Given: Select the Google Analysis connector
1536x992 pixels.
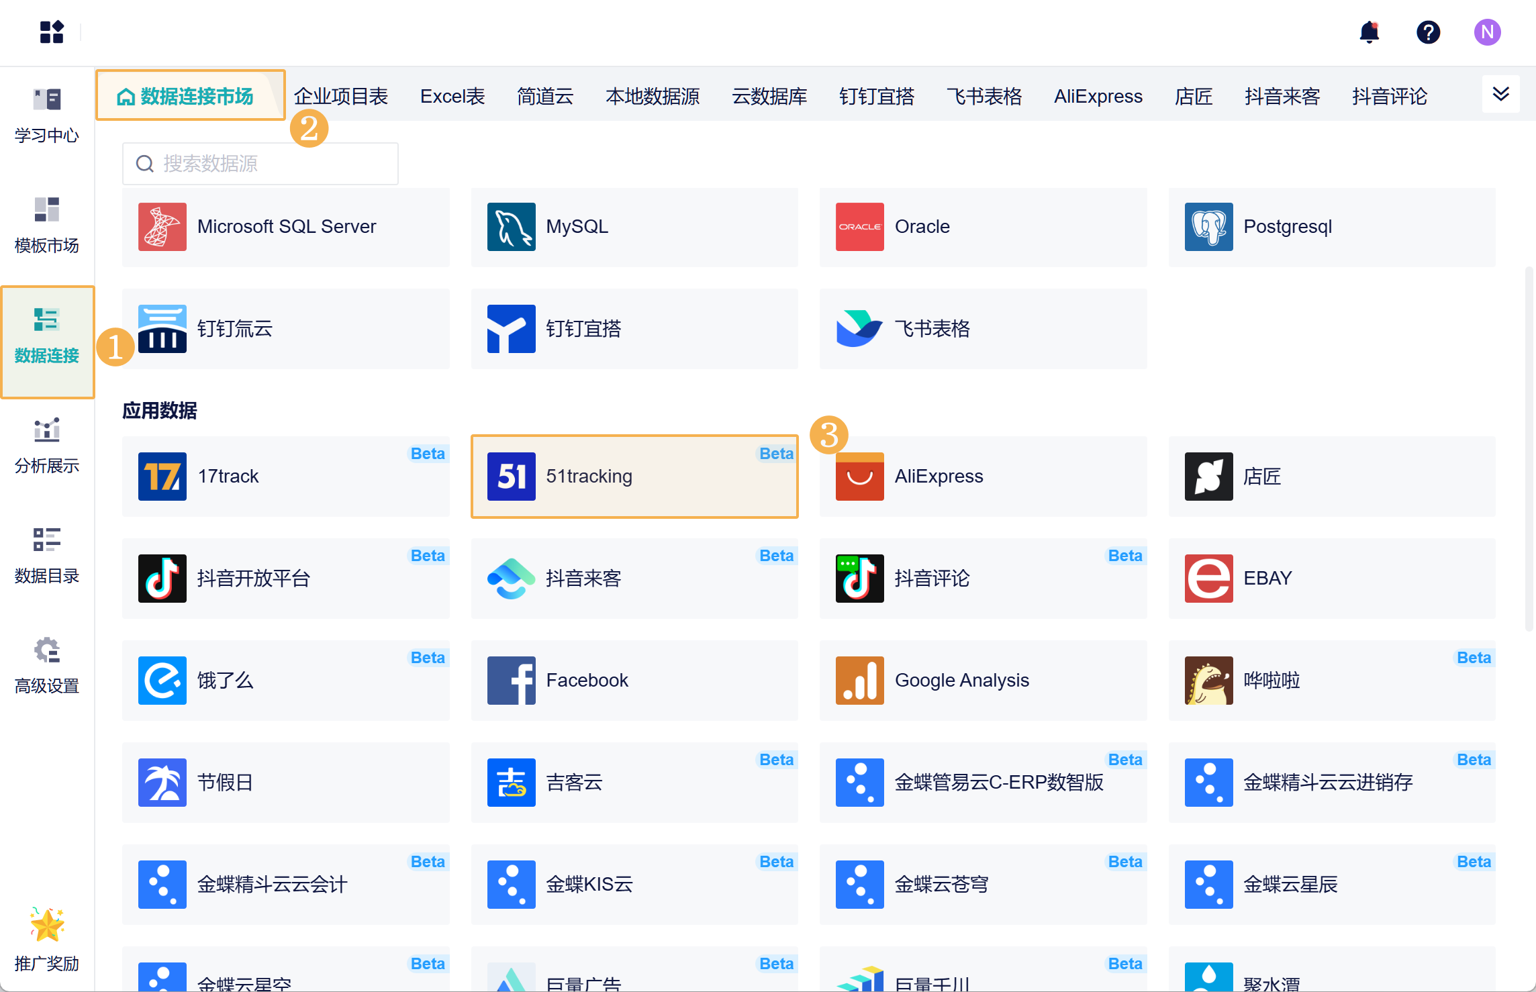Looking at the screenshot, I should (x=982, y=681).
